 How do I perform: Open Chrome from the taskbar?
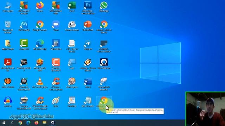pyautogui.click(x=20, y=123)
